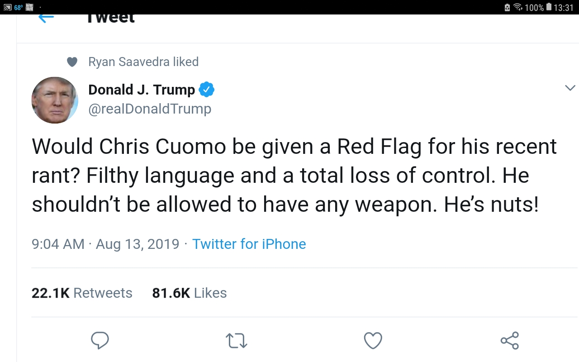Click the Donald J. Trump display name

click(x=141, y=90)
